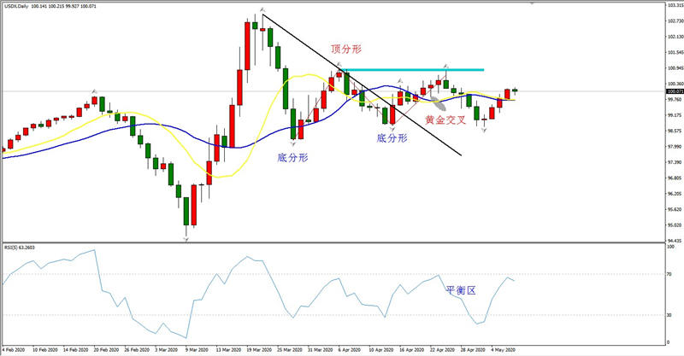Click price axis label 102.730
This screenshot has width=684, height=356.
click(x=675, y=20)
